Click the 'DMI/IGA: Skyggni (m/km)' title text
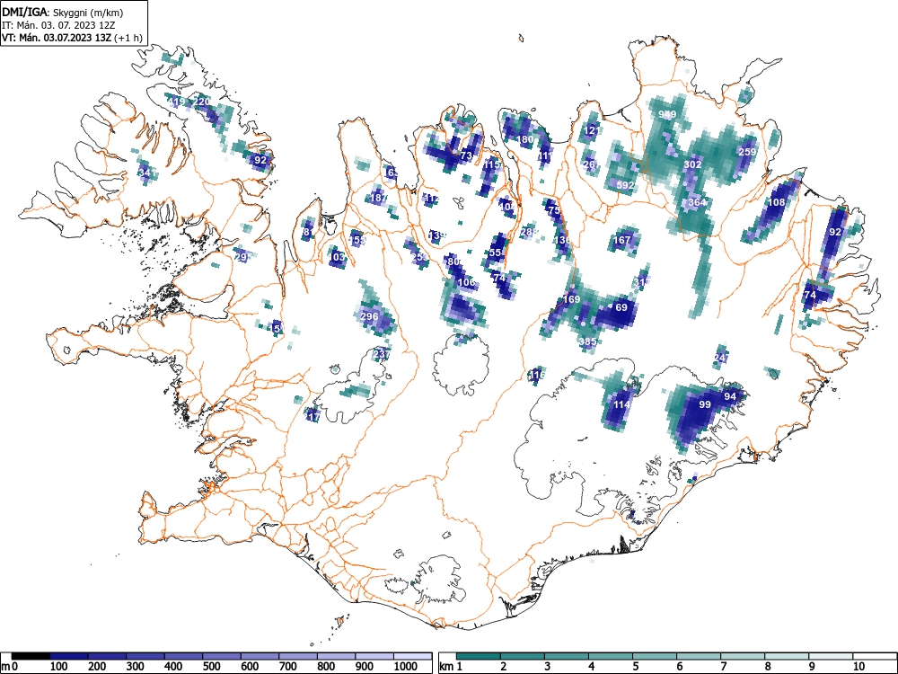The width and height of the screenshot is (898, 674). pyautogui.click(x=63, y=12)
